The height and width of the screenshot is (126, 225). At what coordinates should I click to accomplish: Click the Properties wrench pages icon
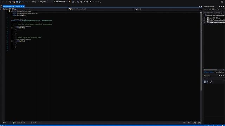coord(211,82)
